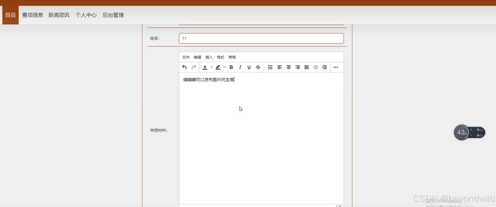Align text right
Screen dimensions: 496x207
(x=298, y=67)
